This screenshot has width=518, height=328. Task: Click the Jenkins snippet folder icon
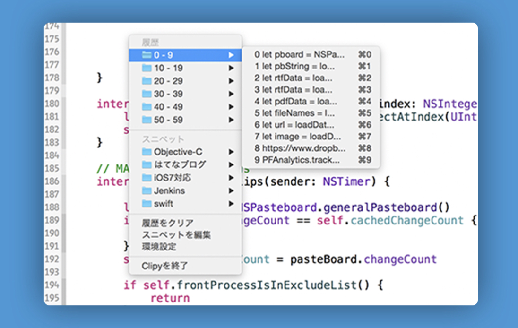click(x=147, y=191)
